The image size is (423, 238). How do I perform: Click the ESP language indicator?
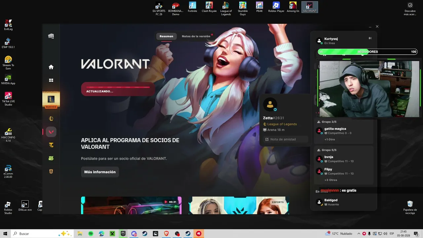(x=392, y=234)
